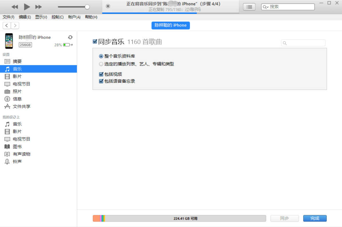342x227 pixels.
Task: Click the 224.41 GB 可用 storage bar
Action: click(x=179, y=218)
